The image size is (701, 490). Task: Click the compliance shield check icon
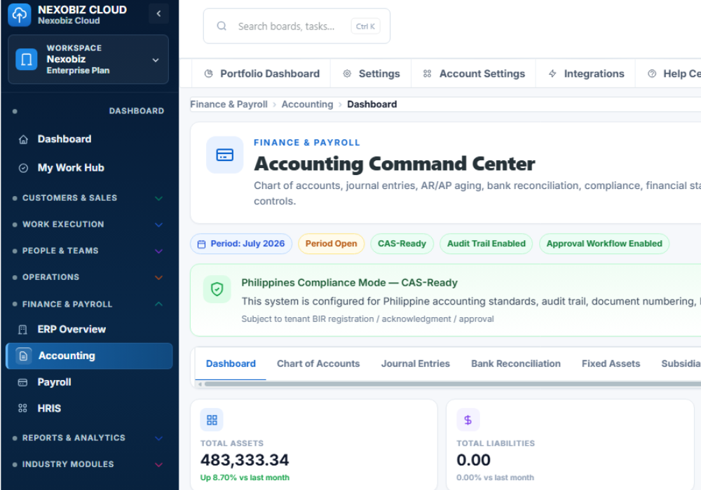pos(217,289)
